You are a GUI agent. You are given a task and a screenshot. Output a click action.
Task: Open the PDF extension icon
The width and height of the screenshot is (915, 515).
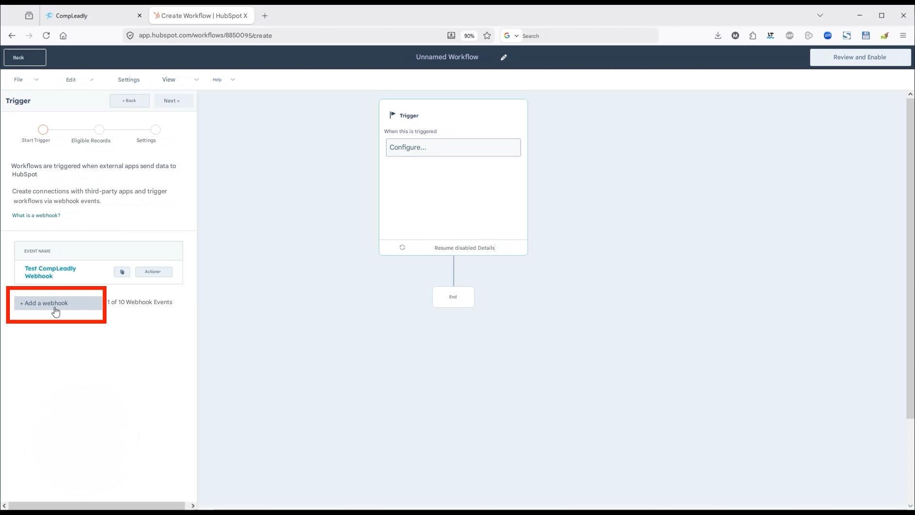(x=884, y=35)
